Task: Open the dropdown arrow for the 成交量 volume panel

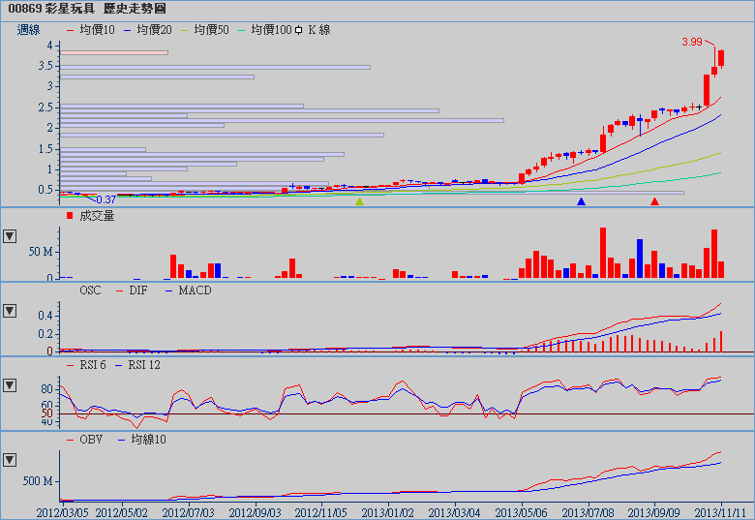Action: click(10, 236)
